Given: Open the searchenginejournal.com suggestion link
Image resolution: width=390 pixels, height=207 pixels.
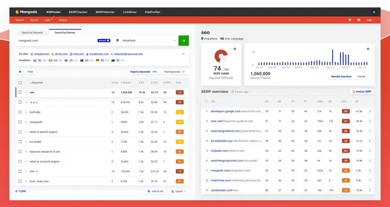Looking at the screenshot, I should [128, 54].
